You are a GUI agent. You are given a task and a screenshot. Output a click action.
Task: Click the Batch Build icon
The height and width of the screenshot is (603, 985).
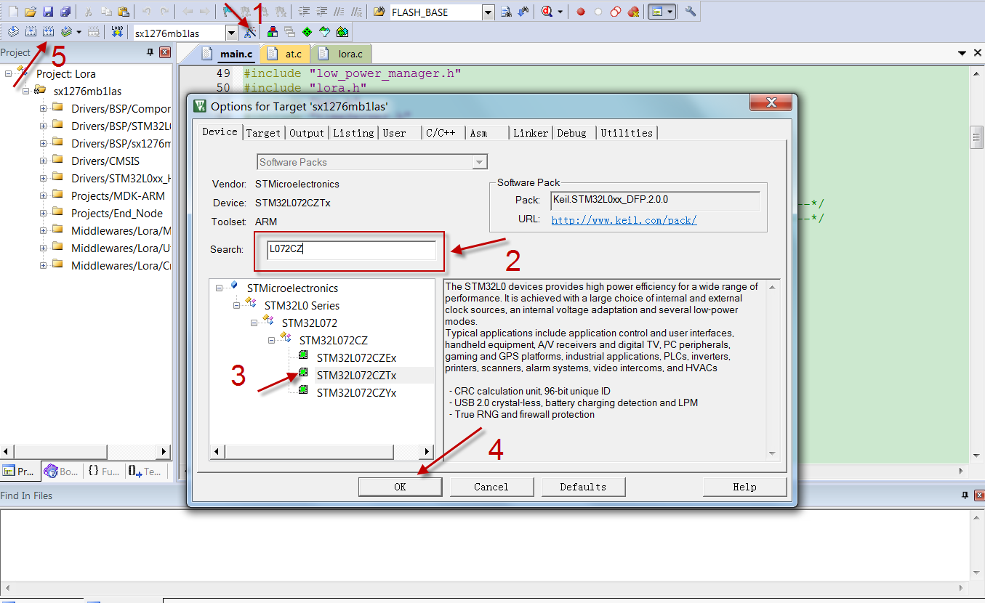coord(66,32)
